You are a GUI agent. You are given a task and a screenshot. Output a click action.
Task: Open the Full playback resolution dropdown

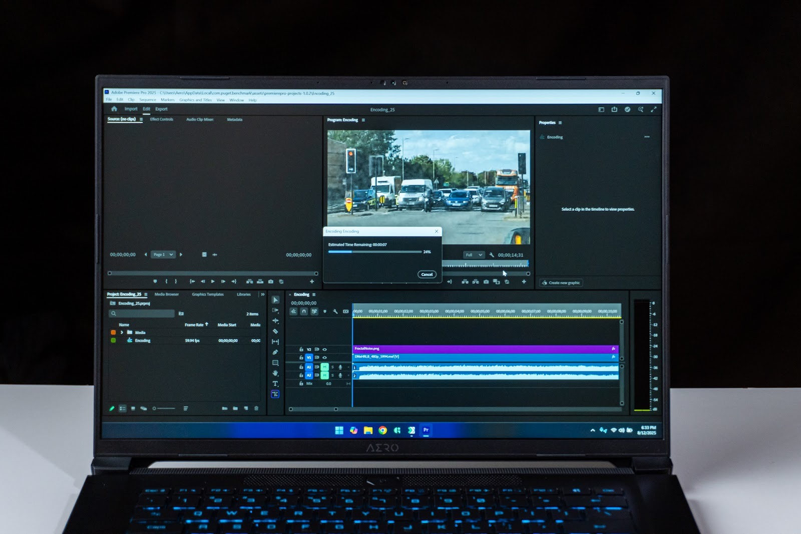click(473, 255)
